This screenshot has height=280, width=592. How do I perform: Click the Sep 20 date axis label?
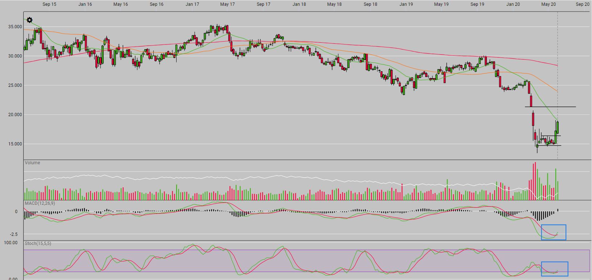[583, 4]
